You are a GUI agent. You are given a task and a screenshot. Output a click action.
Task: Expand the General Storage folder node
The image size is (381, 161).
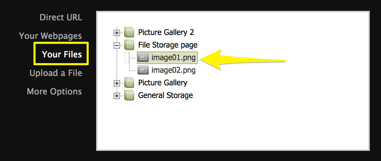[x=117, y=96]
